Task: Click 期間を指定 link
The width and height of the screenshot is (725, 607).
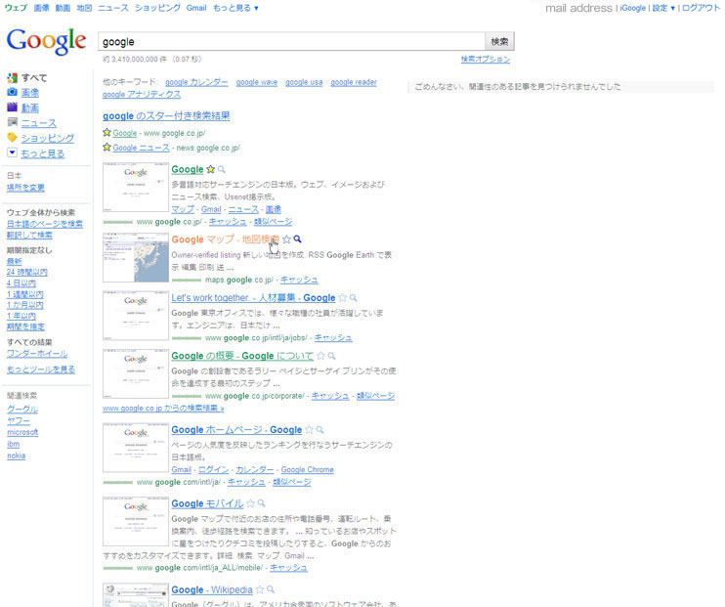Action: 25,327
